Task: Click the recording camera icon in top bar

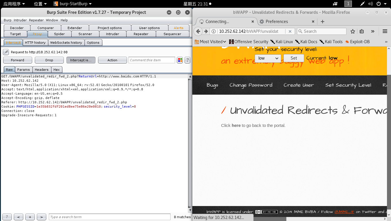Action: point(335,4)
